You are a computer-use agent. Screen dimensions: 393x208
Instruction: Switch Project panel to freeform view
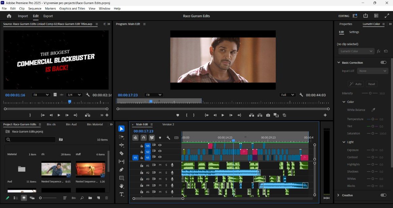[x=32, y=198]
